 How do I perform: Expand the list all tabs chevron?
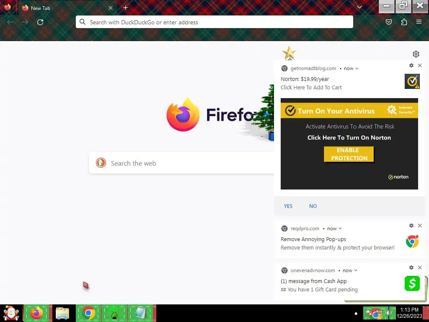point(359,8)
